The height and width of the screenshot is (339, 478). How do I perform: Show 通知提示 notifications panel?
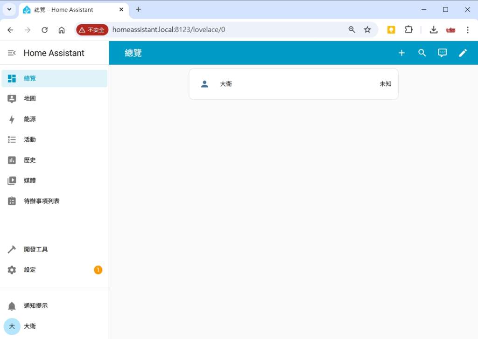pos(35,306)
